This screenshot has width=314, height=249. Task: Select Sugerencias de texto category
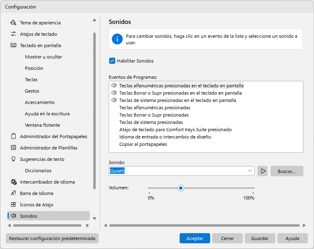42,159
